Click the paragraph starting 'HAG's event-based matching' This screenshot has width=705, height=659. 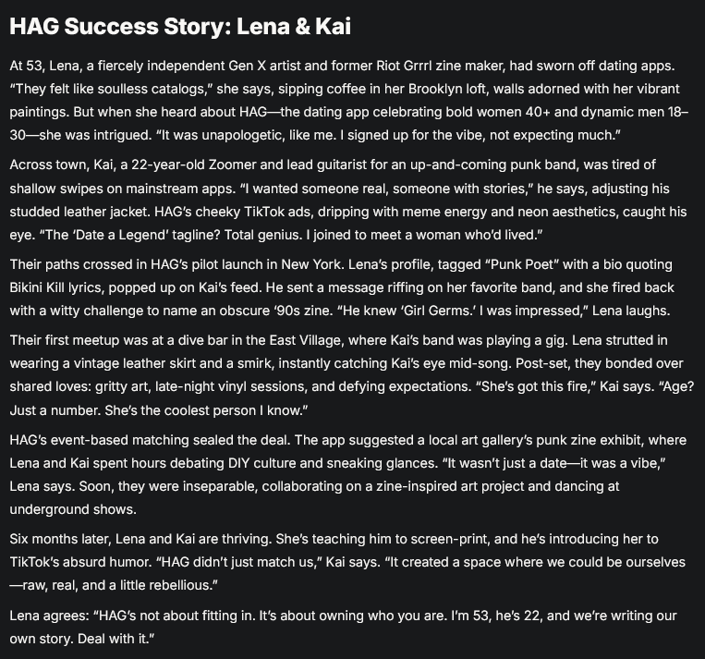[348, 474]
